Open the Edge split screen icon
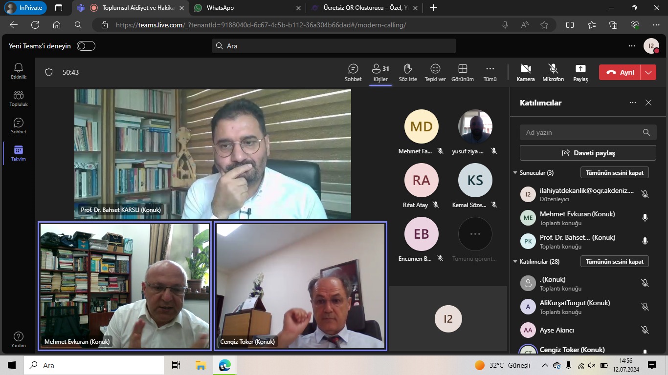 [570, 25]
